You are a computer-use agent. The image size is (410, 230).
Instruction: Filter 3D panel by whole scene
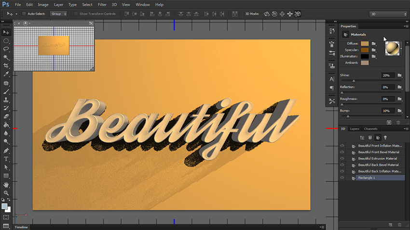click(x=362, y=138)
